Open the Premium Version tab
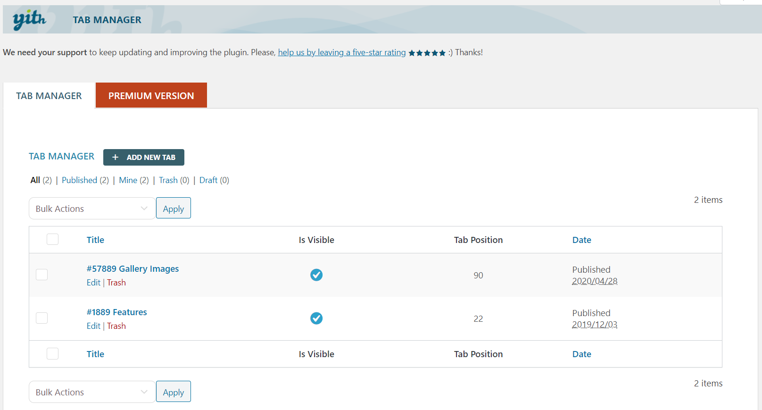762x410 pixels. (151, 95)
